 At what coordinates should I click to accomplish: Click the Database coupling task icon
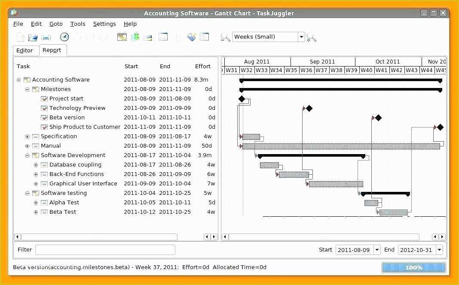[44, 165]
